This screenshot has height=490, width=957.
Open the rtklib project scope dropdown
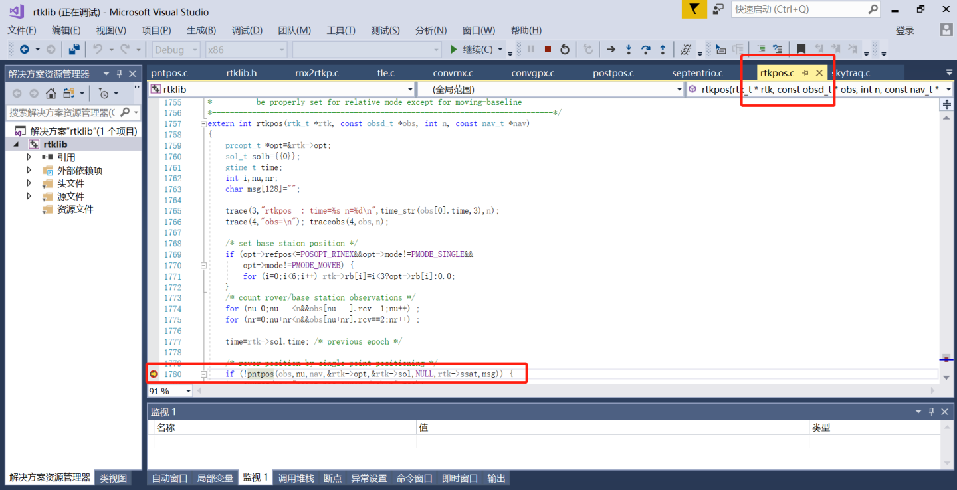coord(410,90)
